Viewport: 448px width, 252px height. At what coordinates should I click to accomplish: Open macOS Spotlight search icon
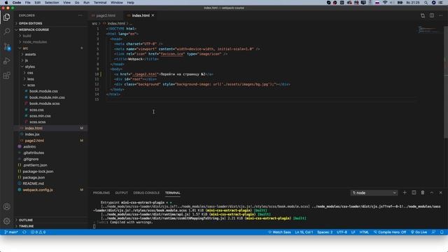pyautogui.click(x=426, y=3)
